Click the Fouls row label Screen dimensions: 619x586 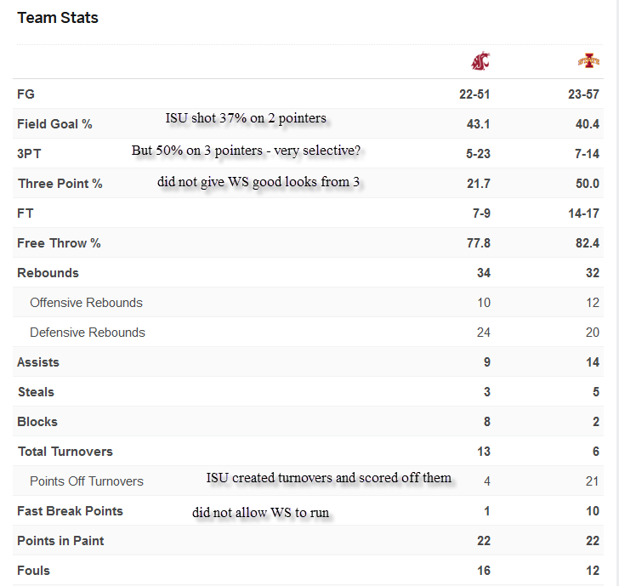[x=33, y=571]
